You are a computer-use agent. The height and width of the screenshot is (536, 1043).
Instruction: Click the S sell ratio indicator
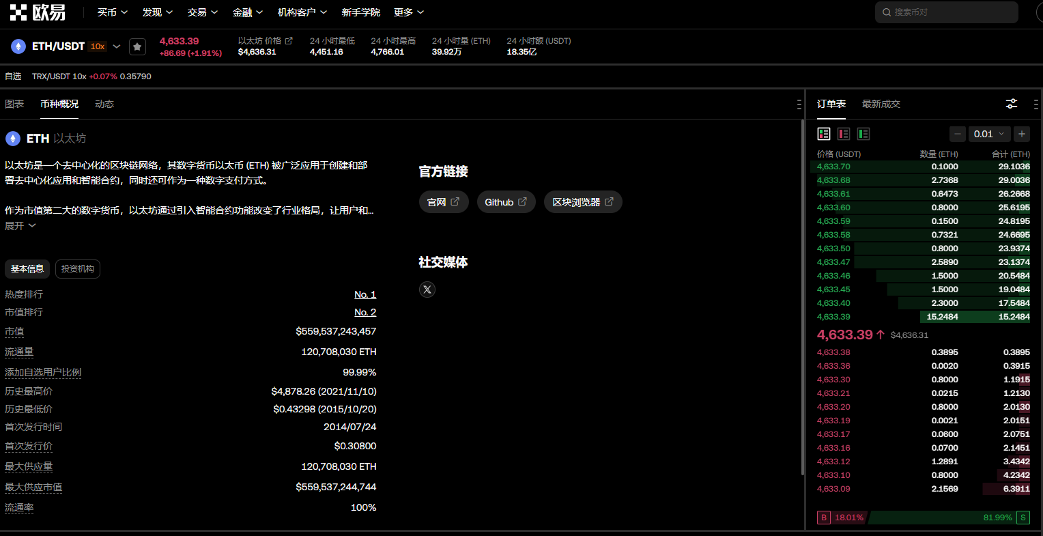pos(1023,518)
